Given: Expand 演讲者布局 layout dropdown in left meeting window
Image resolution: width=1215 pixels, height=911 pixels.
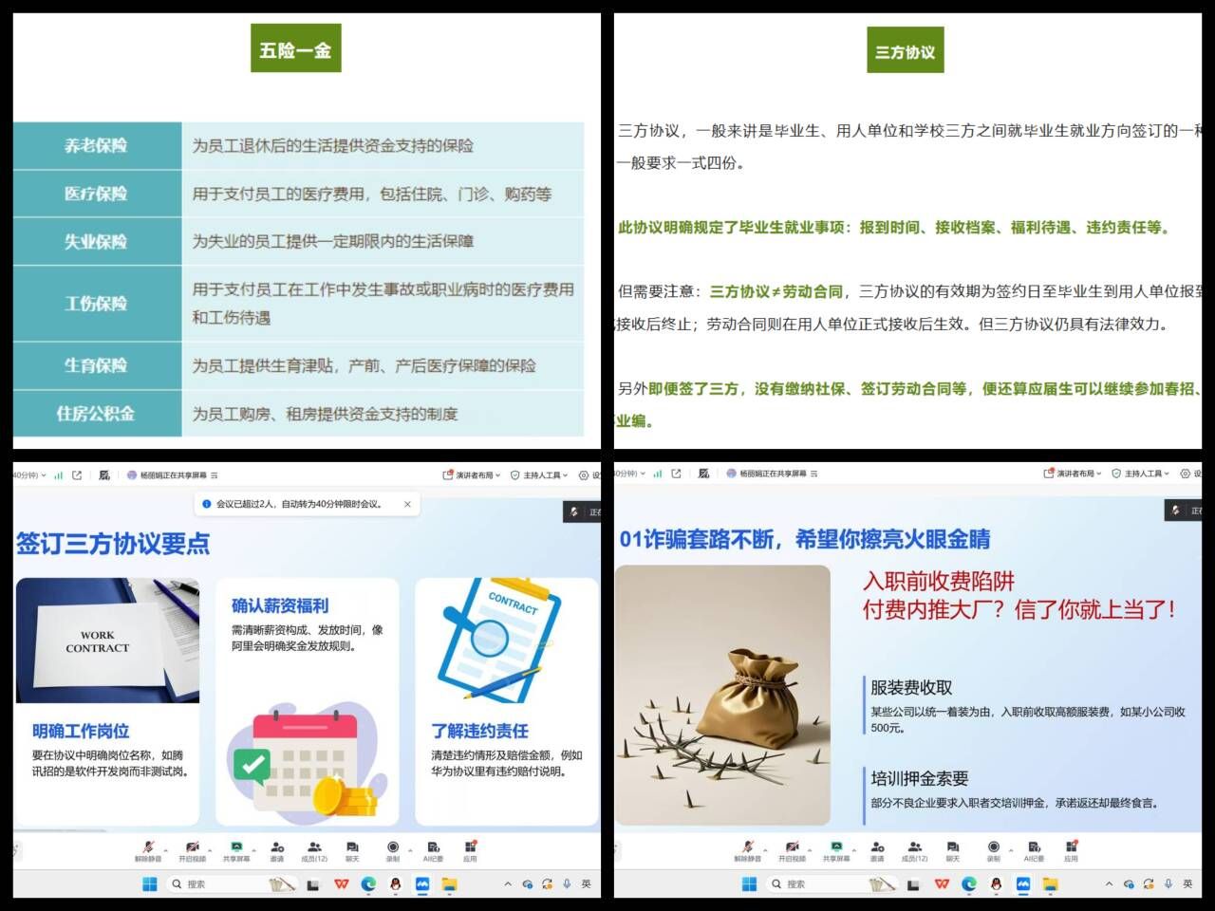Looking at the screenshot, I should click(469, 475).
